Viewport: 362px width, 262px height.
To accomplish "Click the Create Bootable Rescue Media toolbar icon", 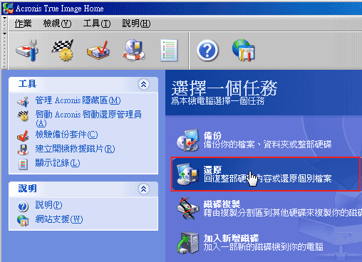I will tap(134, 50).
